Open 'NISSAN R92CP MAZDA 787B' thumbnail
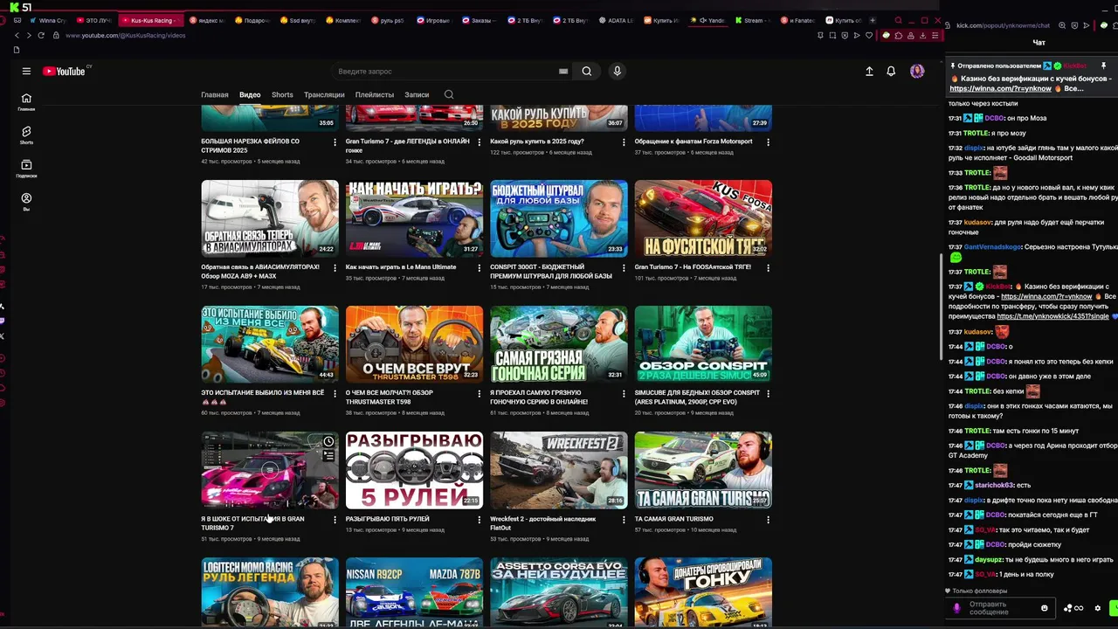The width and height of the screenshot is (1118, 629). click(414, 592)
